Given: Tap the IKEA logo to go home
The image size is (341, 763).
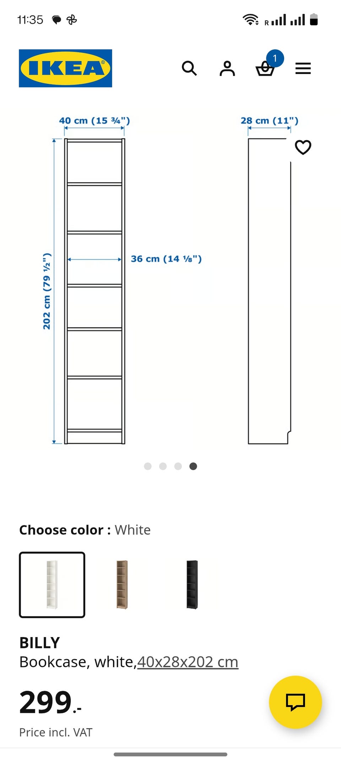Looking at the screenshot, I should [x=65, y=68].
